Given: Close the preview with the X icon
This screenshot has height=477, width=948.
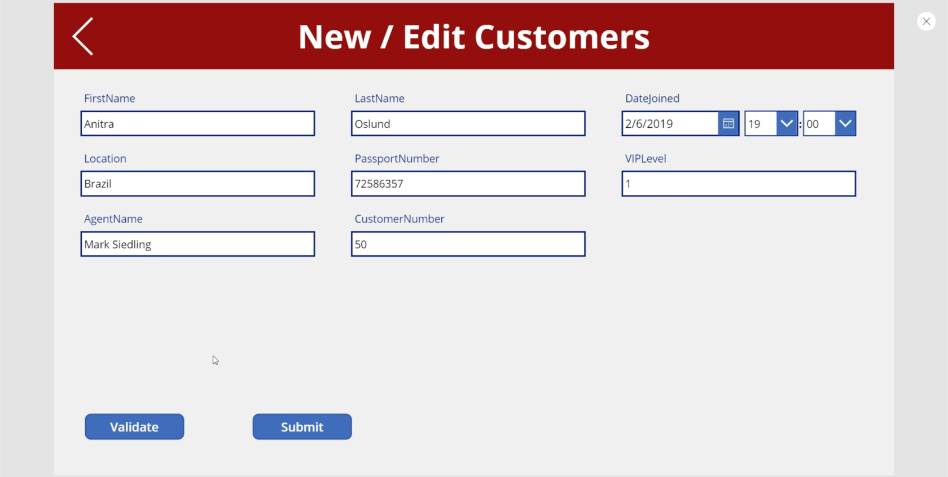Looking at the screenshot, I should click(926, 21).
